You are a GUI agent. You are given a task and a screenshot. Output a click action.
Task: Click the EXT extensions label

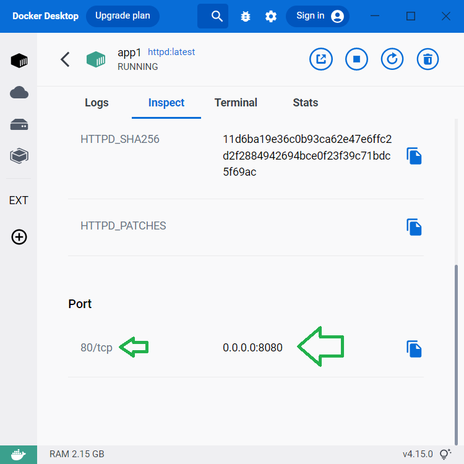(x=19, y=200)
